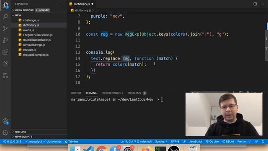This screenshot has height=151, width=268.
Task: Change the UTF-8 file encoding
Action: tap(175, 142)
